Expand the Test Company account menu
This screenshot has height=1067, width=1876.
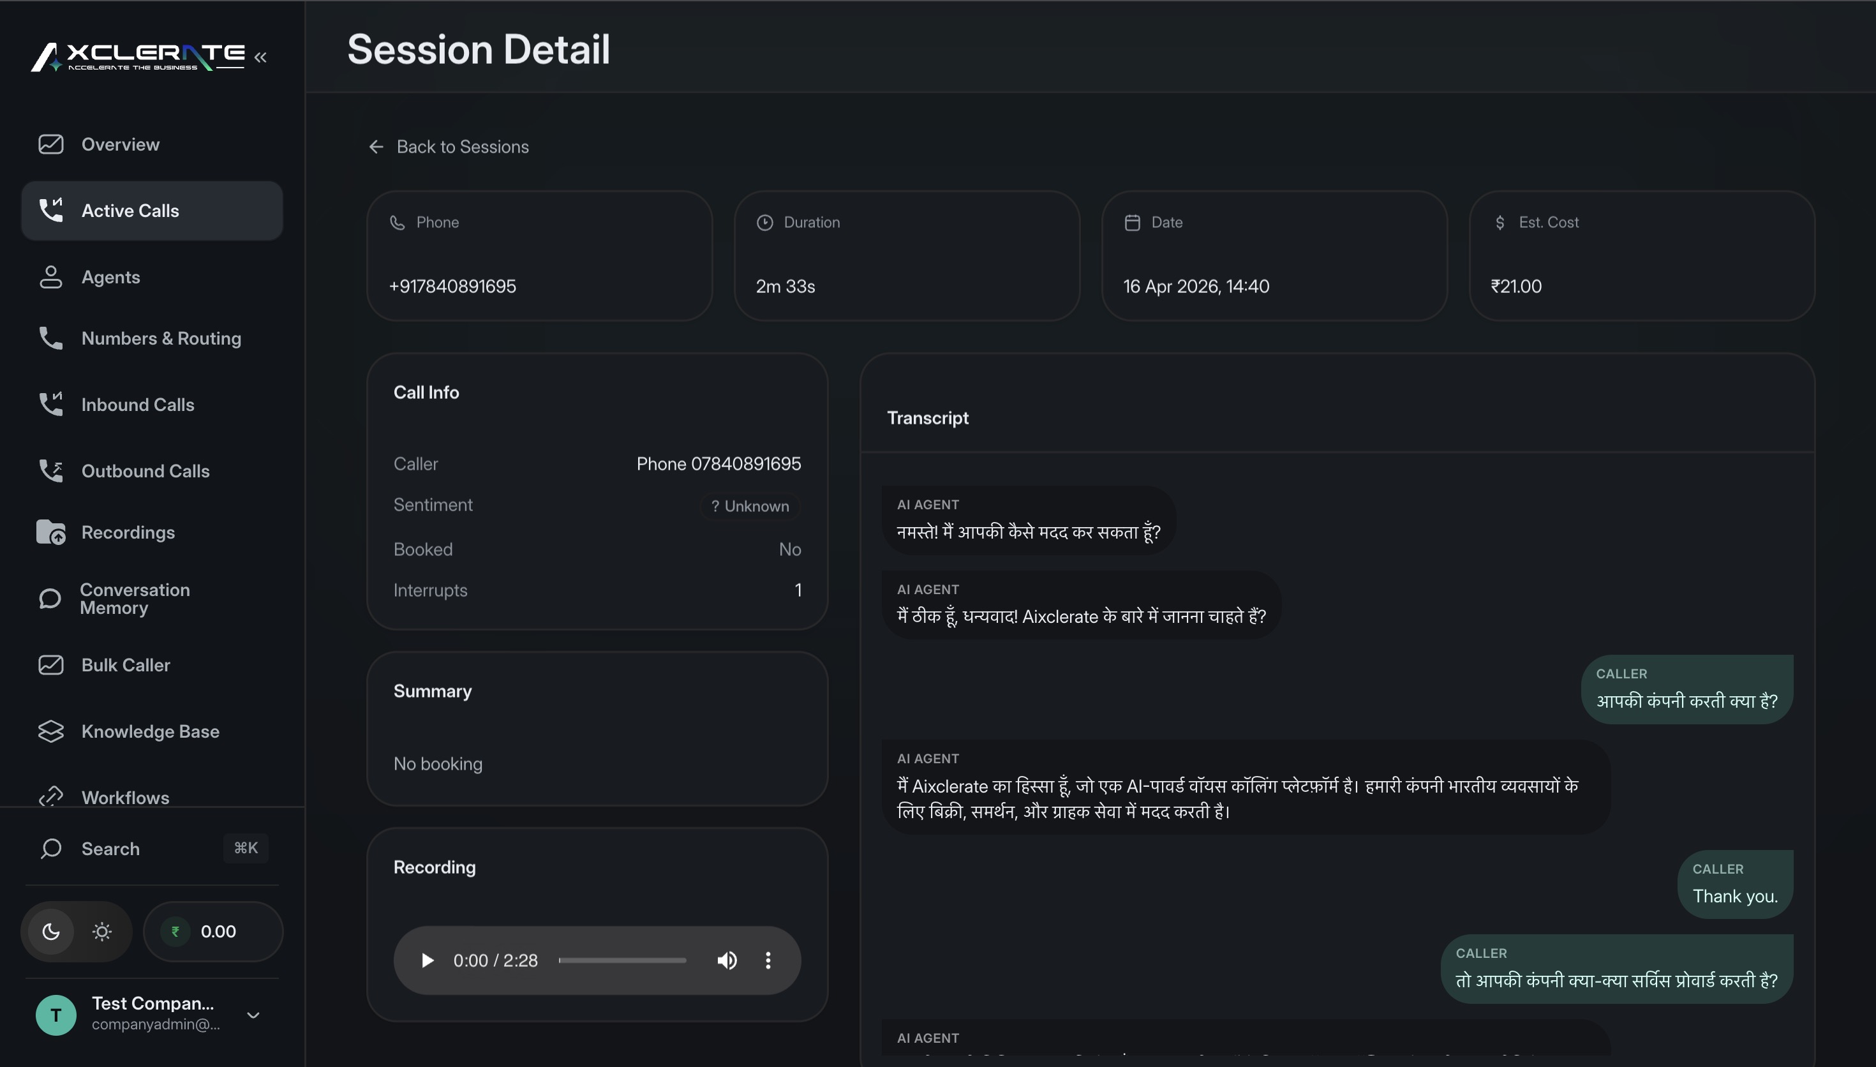[x=253, y=1015]
